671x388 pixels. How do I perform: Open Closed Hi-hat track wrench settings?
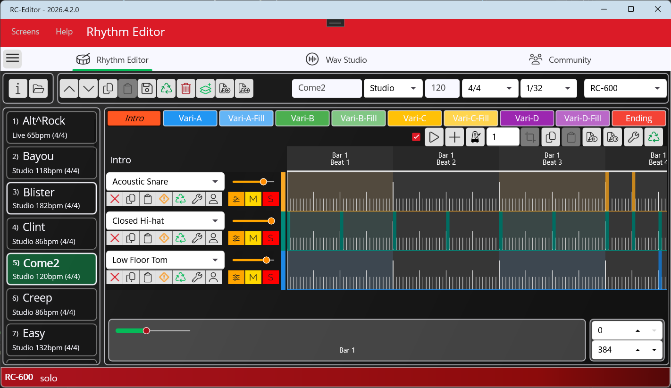(197, 238)
